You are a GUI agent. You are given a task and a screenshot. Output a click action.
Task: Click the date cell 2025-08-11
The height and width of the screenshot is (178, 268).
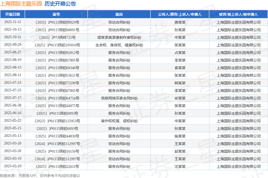pyautogui.click(x=13, y=75)
